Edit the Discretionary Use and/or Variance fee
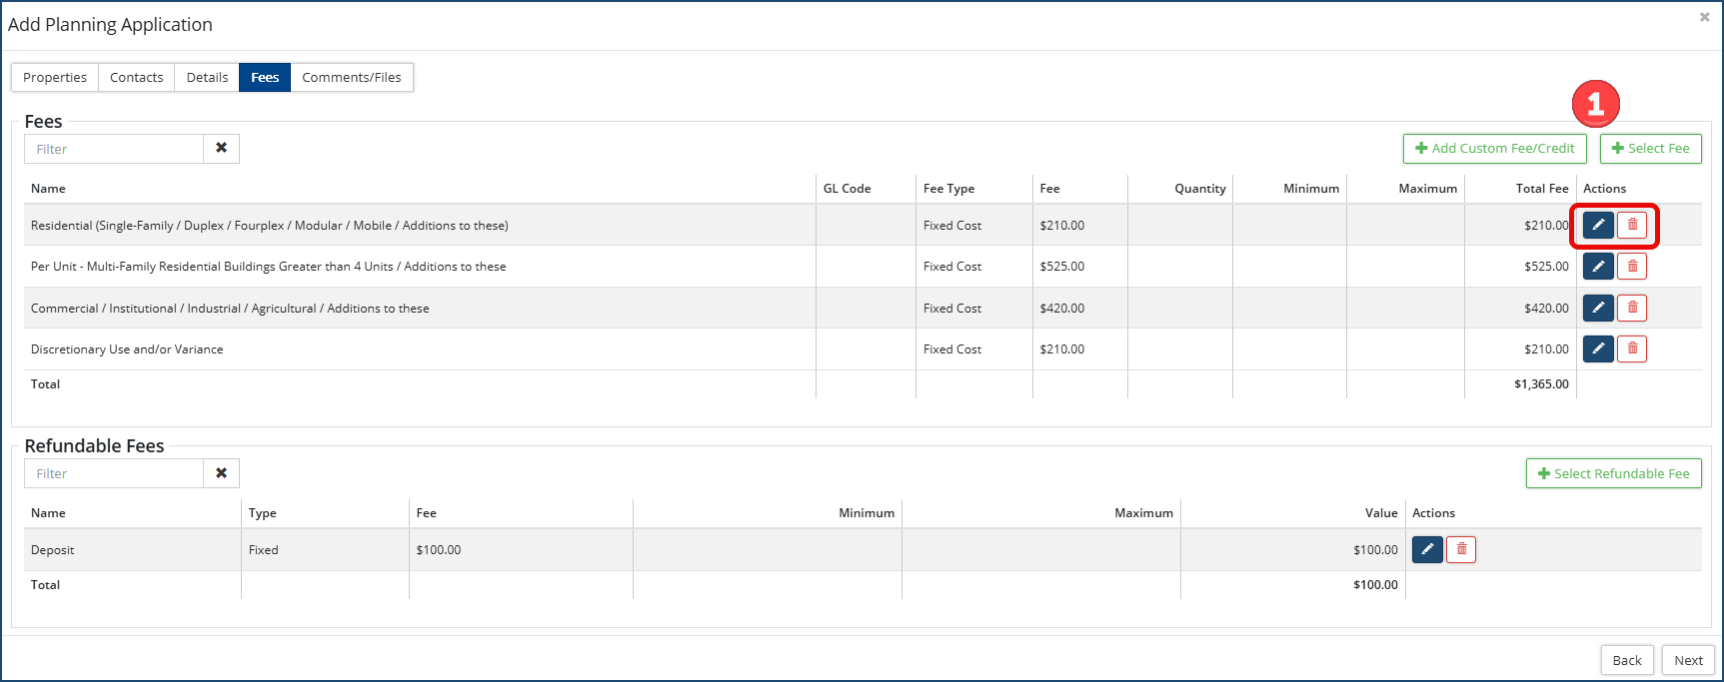This screenshot has width=1724, height=682. click(1598, 349)
